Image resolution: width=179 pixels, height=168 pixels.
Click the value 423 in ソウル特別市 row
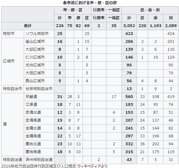coord(129,34)
